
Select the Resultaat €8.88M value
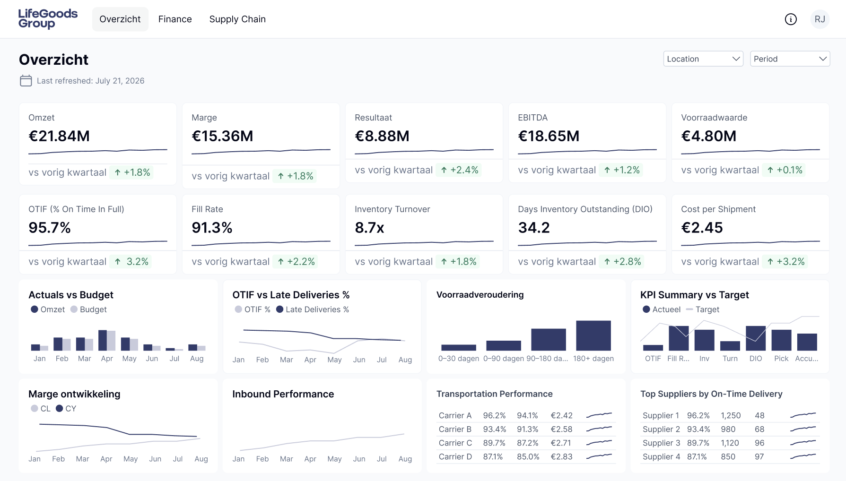[x=382, y=136]
